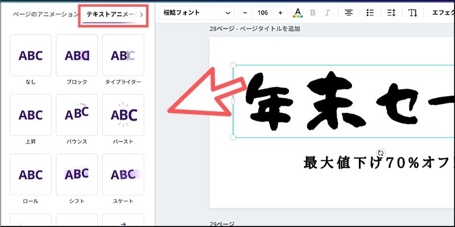Apply the スケート text animation
455x227 pixels.
[x=123, y=174]
